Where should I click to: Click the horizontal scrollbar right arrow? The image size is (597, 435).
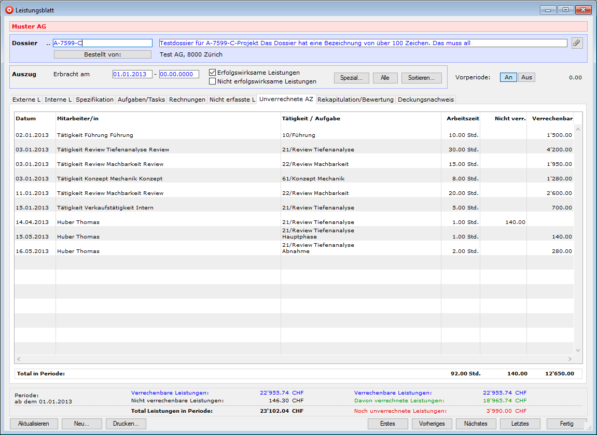coord(570,359)
